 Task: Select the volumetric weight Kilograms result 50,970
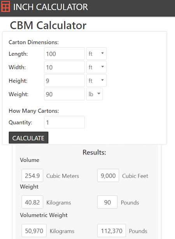tap(34, 230)
